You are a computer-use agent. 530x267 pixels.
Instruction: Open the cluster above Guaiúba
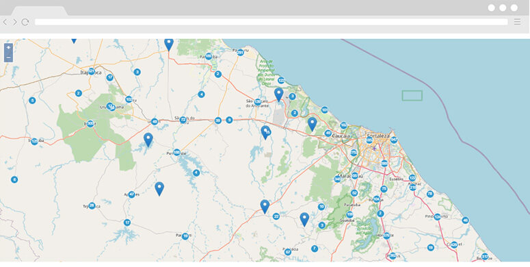pyautogui.click(x=349, y=214)
